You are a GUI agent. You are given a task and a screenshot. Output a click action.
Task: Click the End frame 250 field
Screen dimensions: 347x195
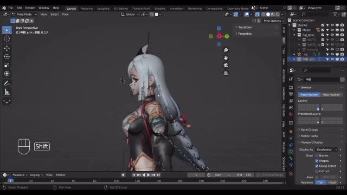243,175
